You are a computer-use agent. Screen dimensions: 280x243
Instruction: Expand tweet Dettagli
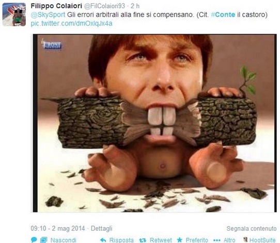click(x=101, y=229)
